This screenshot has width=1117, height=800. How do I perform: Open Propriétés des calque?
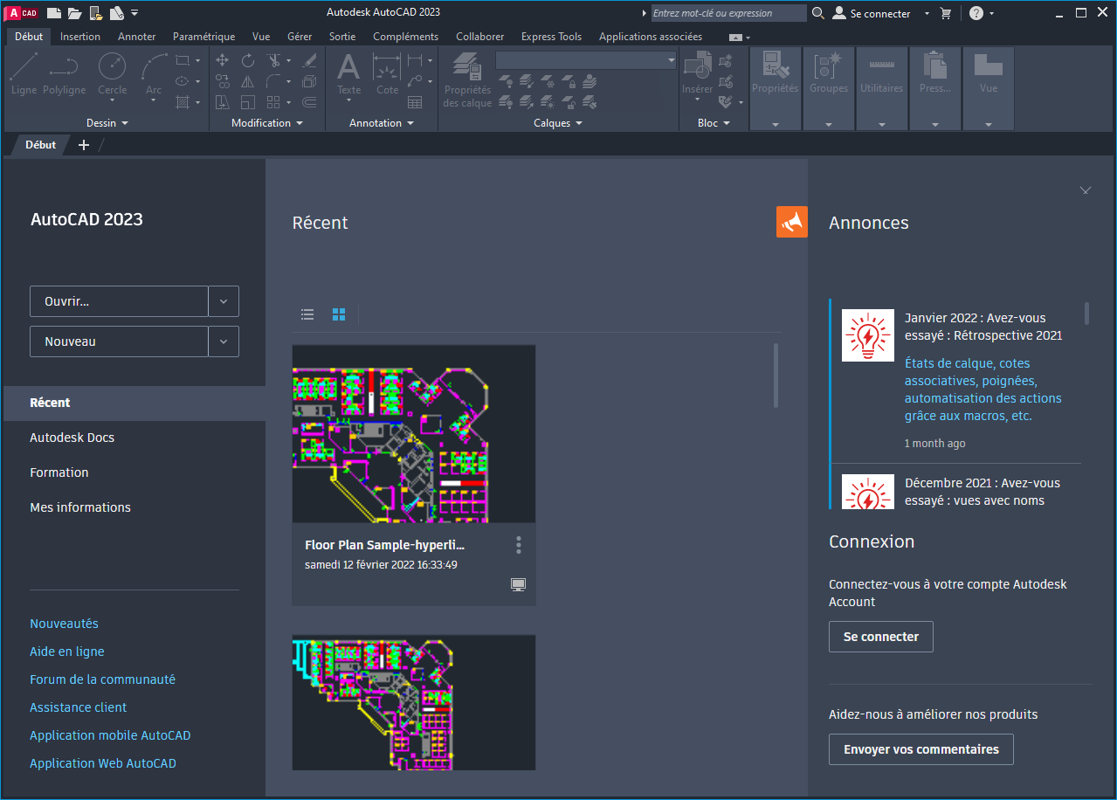[x=467, y=80]
